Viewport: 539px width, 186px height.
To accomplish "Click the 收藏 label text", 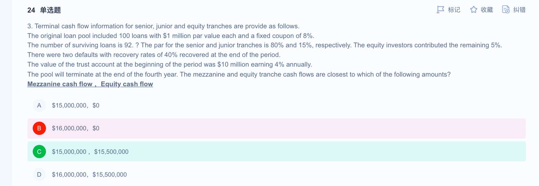I will pos(487,10).
